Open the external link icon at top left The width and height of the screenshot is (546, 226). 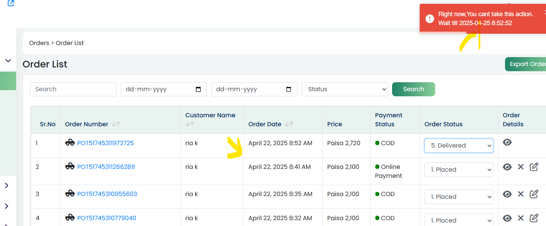pyautogui.click(x=11, y=3)
